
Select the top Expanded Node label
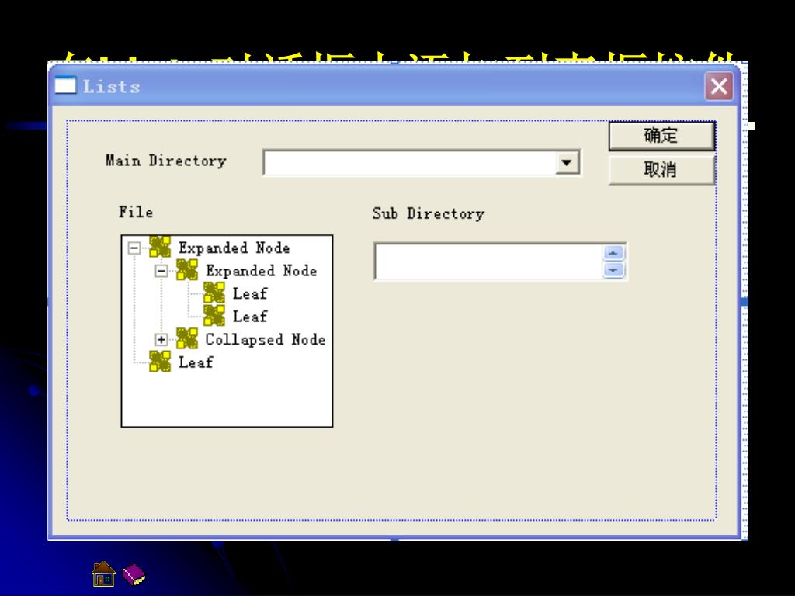click(234, 248)
